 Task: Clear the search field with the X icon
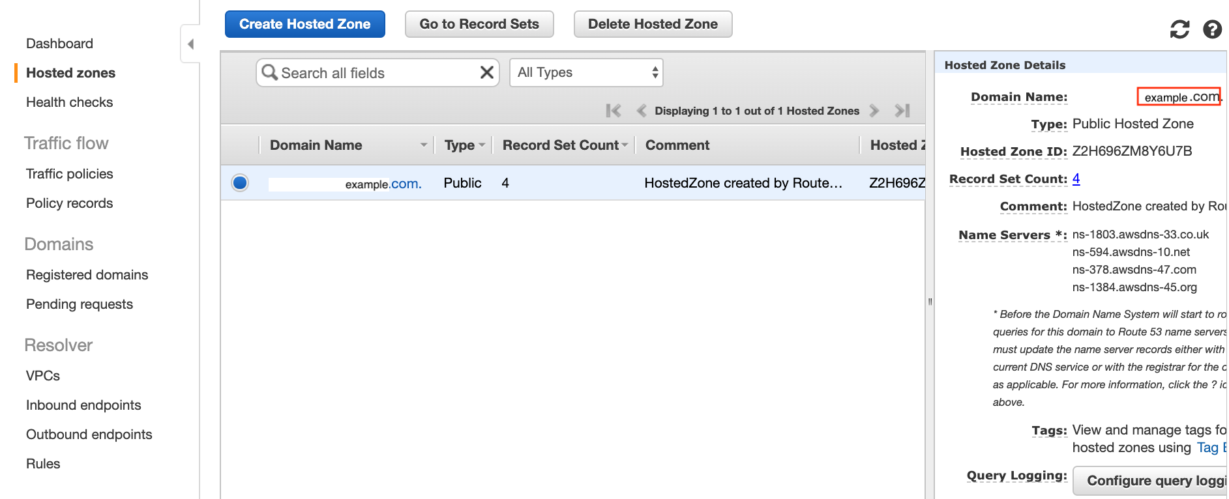click(x=486, y=72)
